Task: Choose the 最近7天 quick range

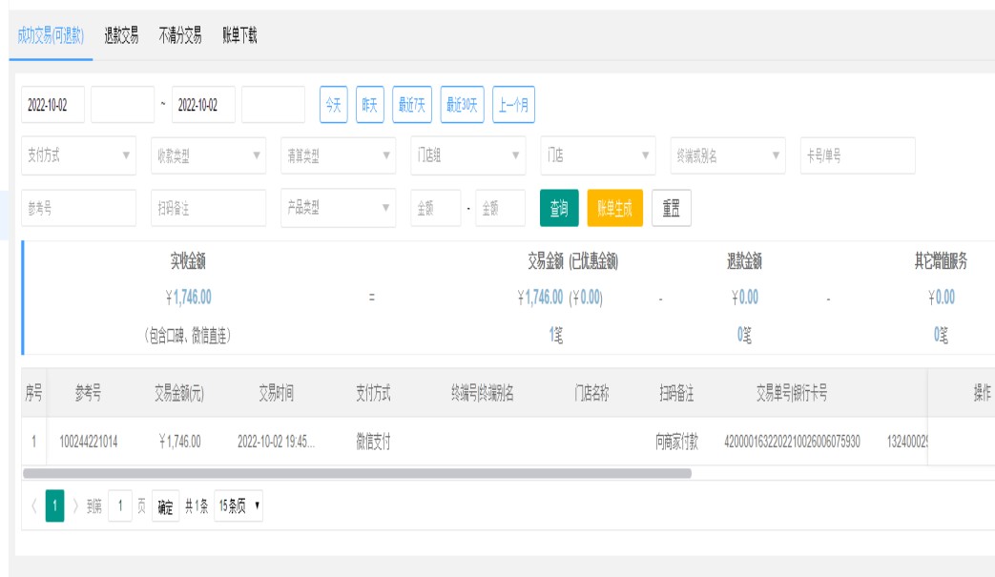Action: 412,105
